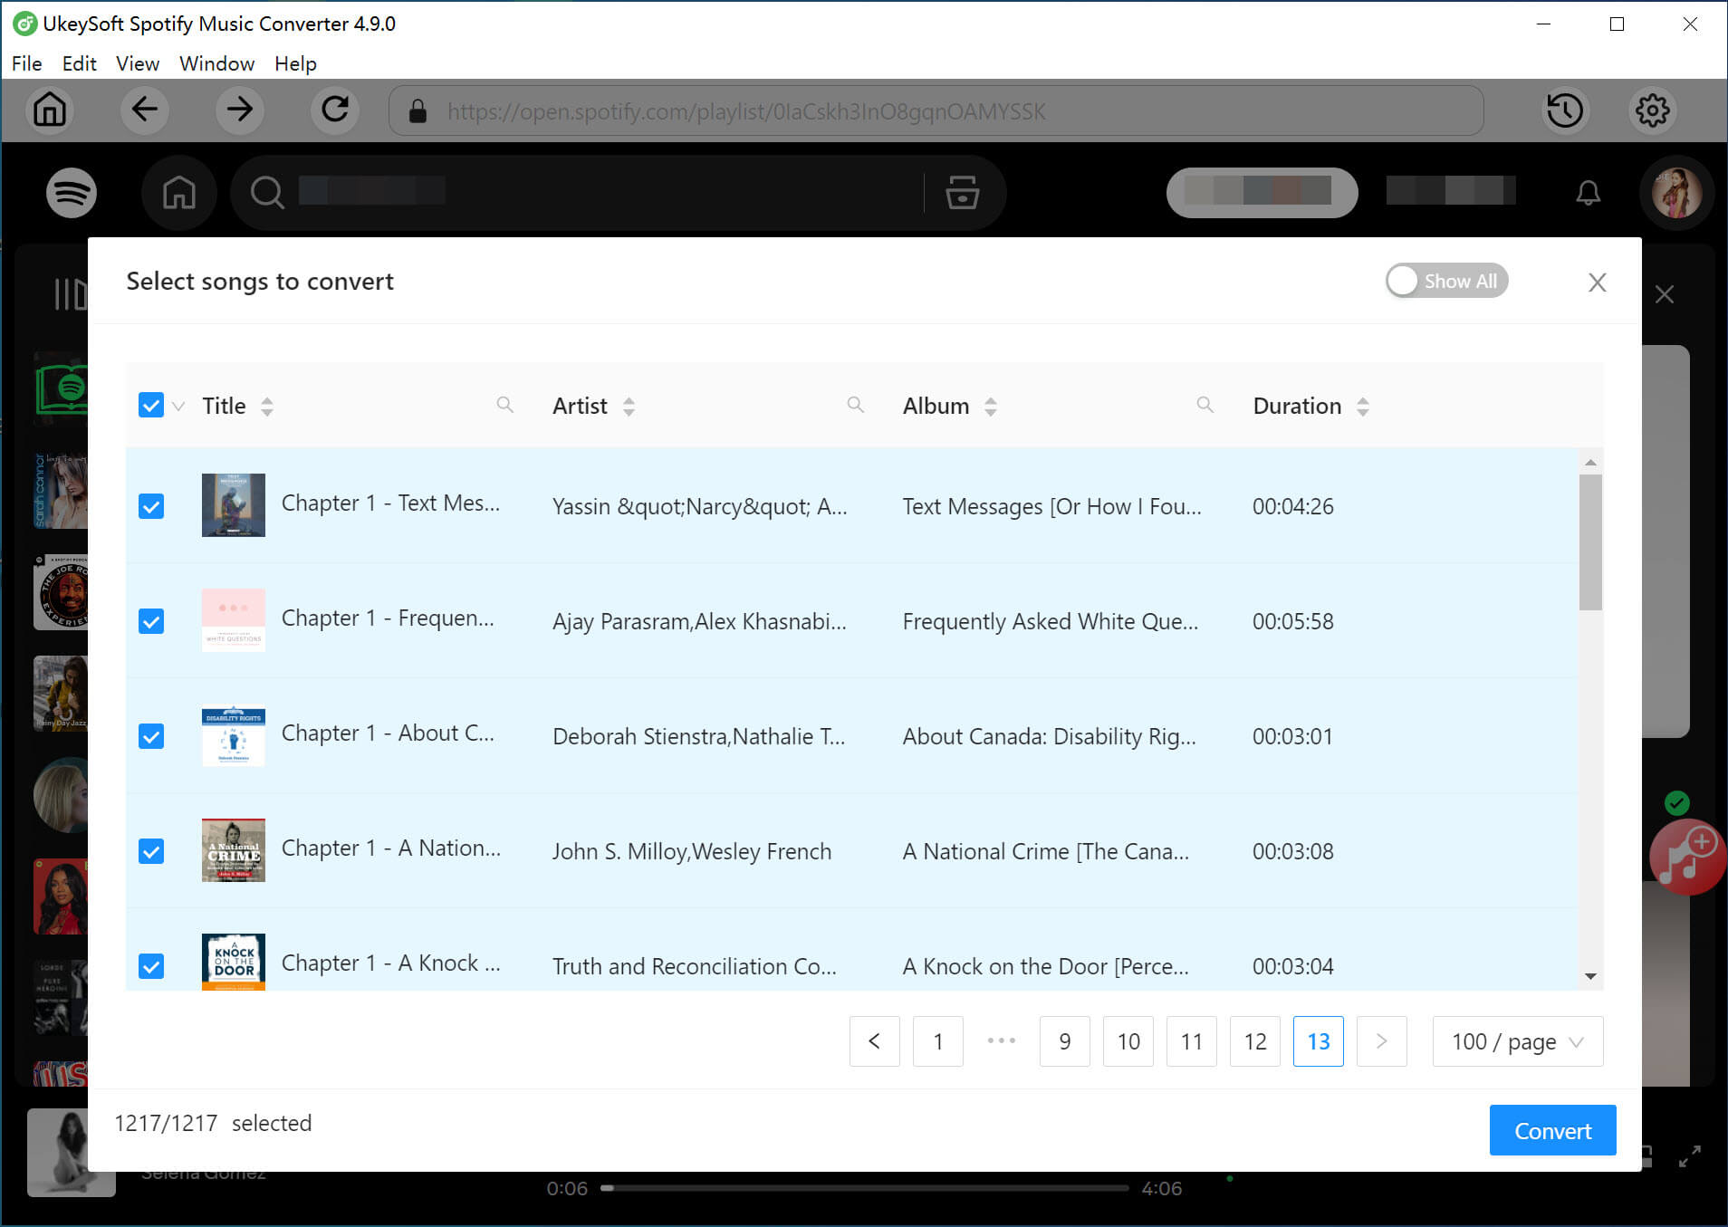Sort songs by Album
This screenshot has width=1728, height=1227.
pyautogui.click(x=991, y=407)
